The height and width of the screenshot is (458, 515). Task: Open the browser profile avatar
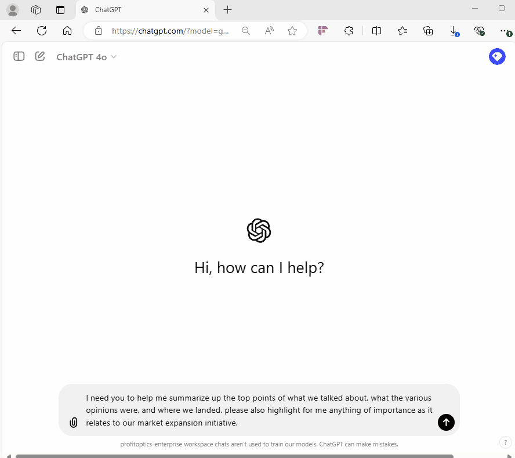click(13, 10)
